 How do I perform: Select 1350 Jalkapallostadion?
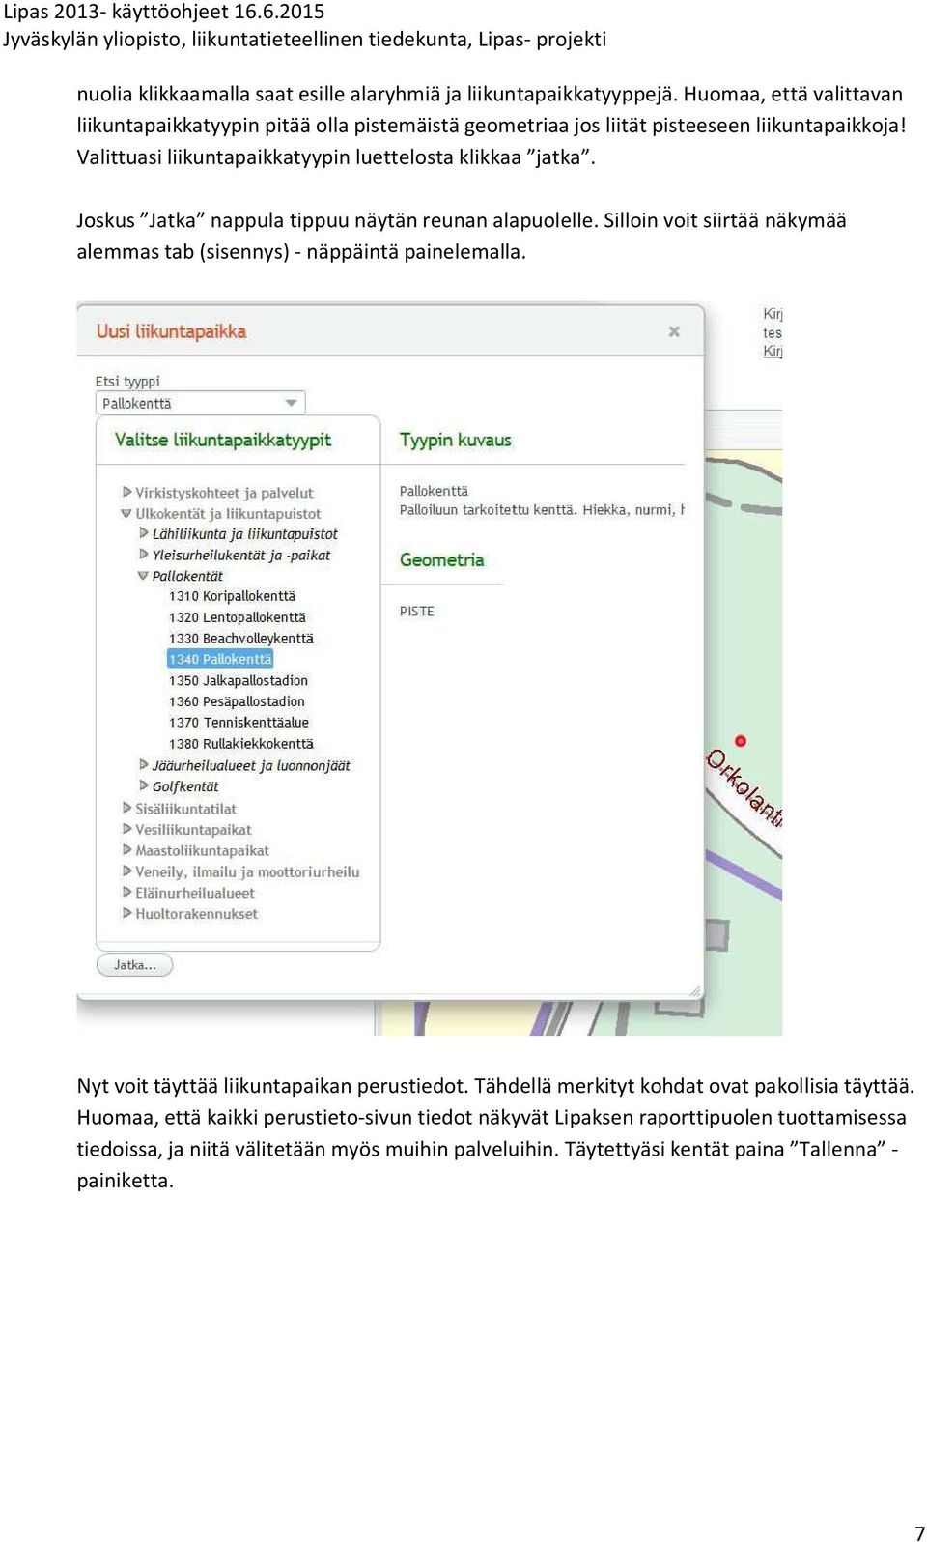pyautogui.click(x=239, y=680)
